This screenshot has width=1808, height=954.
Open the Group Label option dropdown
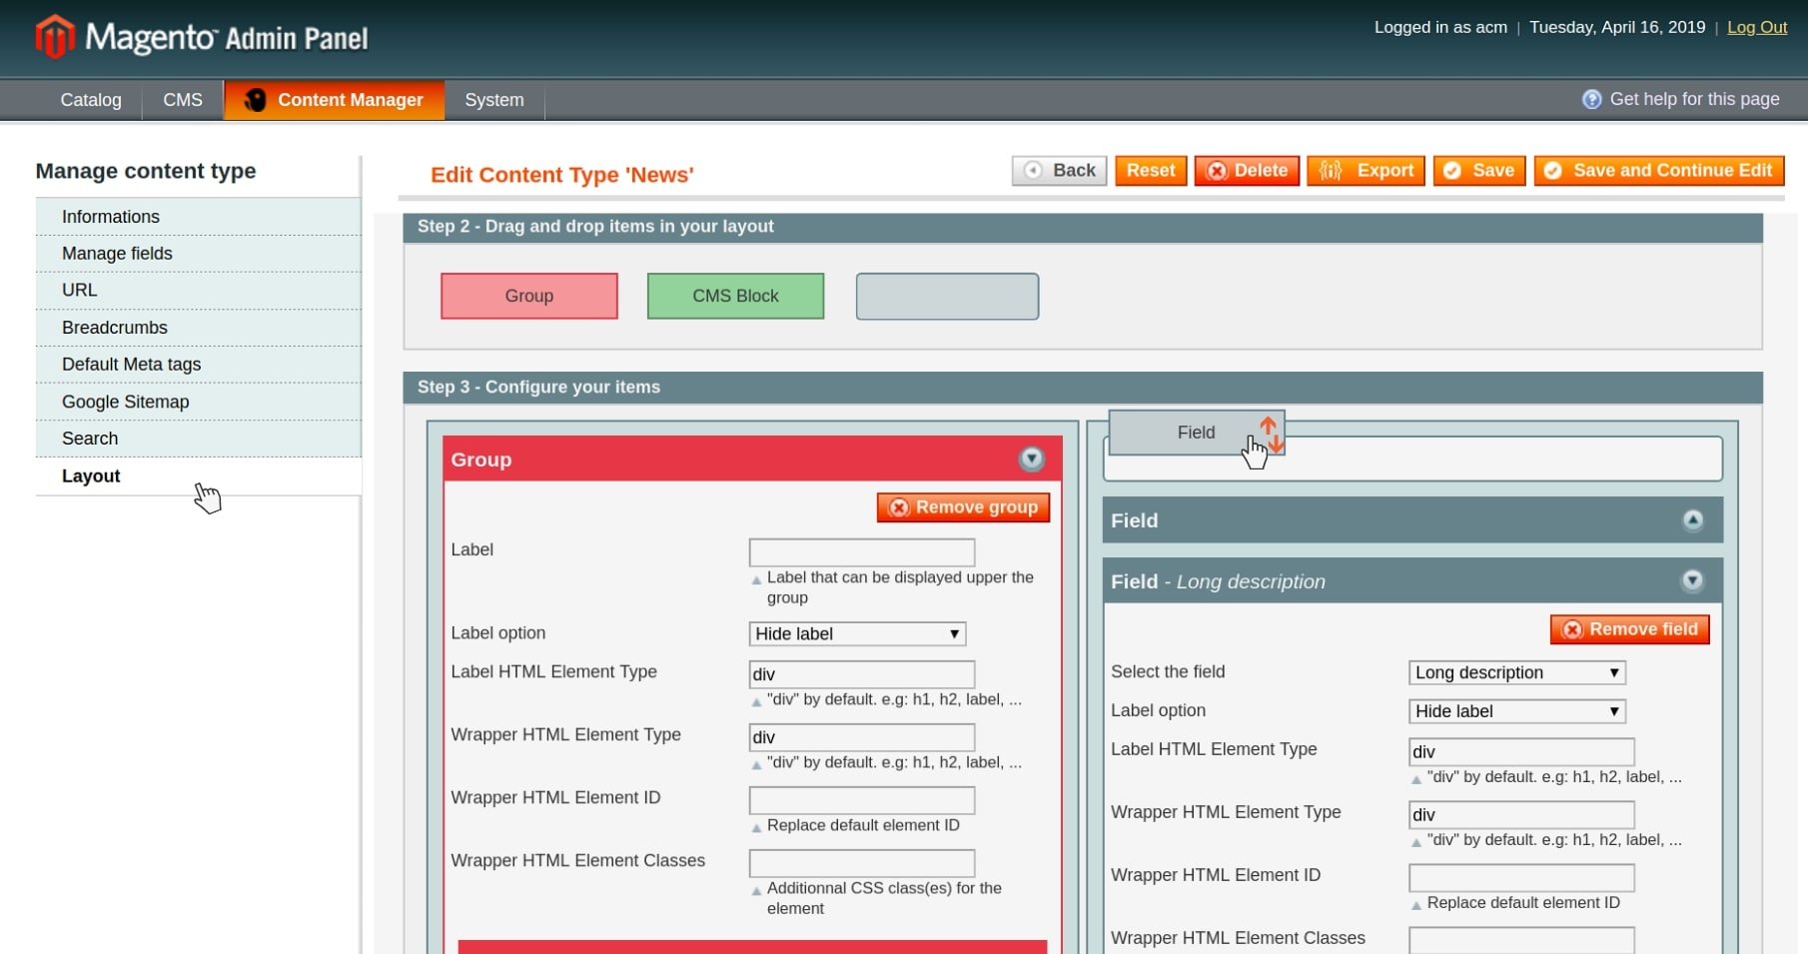tap(857, 633)
